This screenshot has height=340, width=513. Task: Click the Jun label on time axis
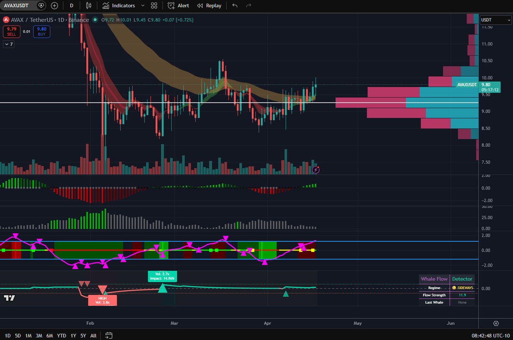click(451, 323)
